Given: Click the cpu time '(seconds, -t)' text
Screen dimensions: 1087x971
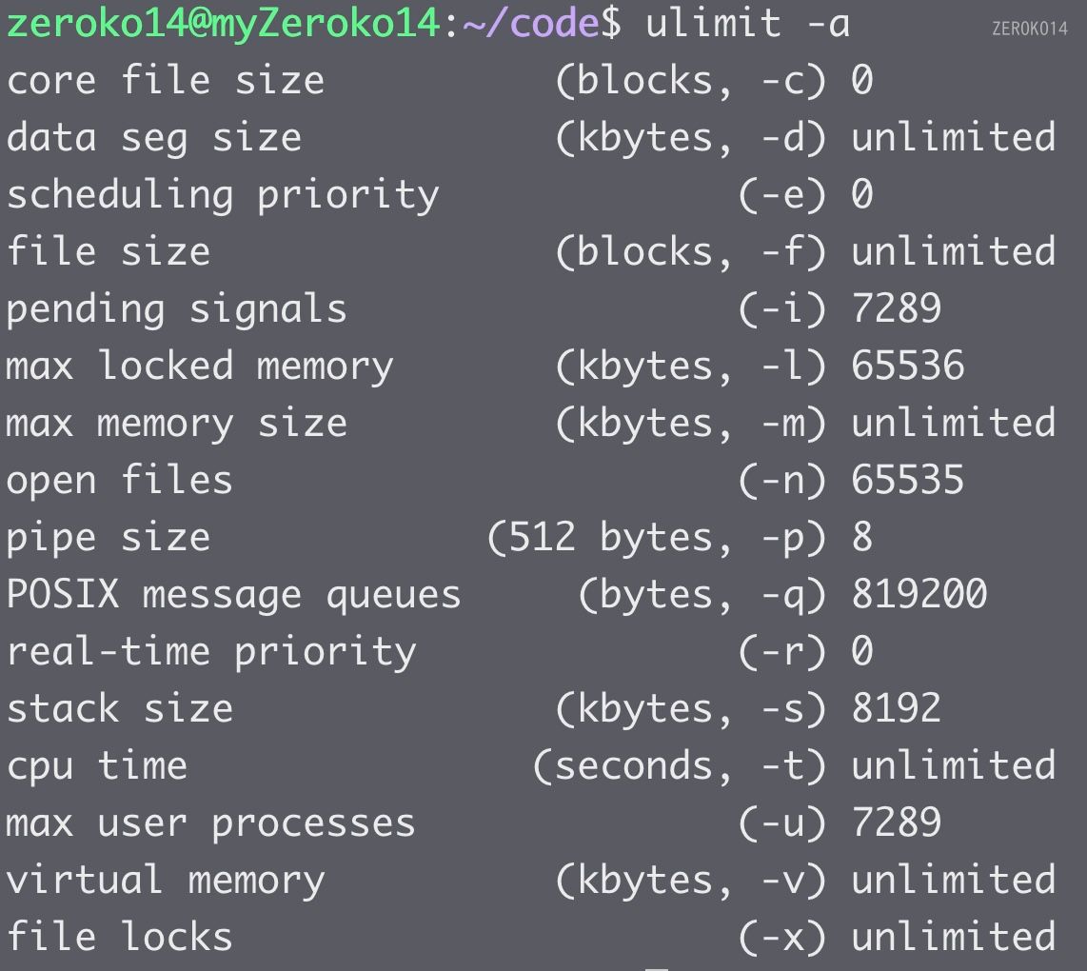Looking at the screenshot, I should 680,766.
